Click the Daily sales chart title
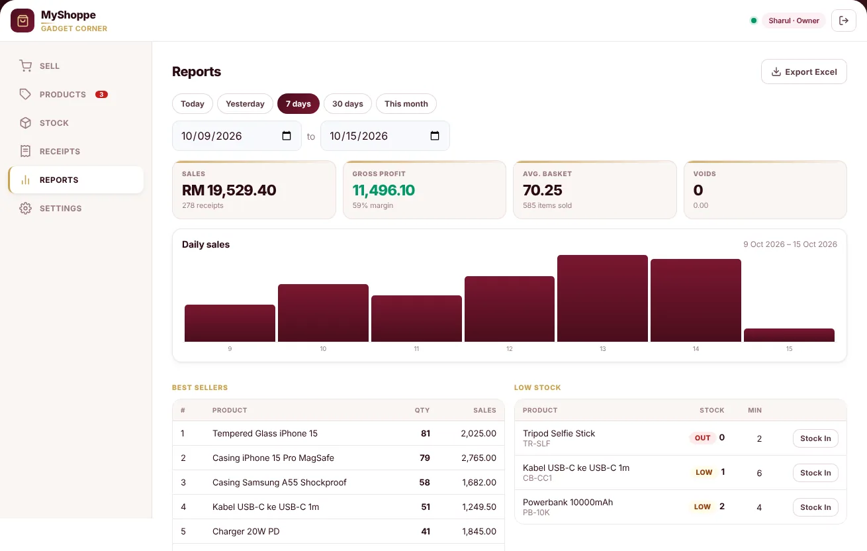This screenshot has height=551, width=867. 206,244
